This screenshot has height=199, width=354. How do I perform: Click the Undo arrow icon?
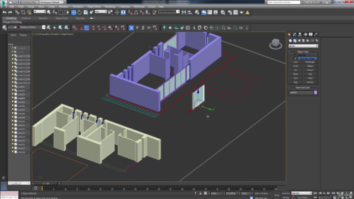click(x=4, y=12)
